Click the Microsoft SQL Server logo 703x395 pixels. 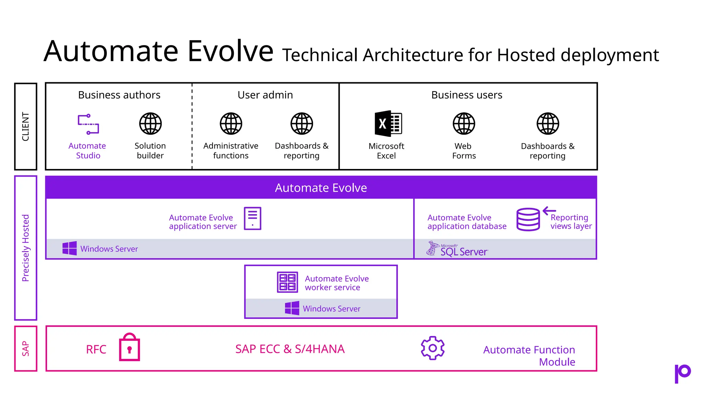click(457, 249)
